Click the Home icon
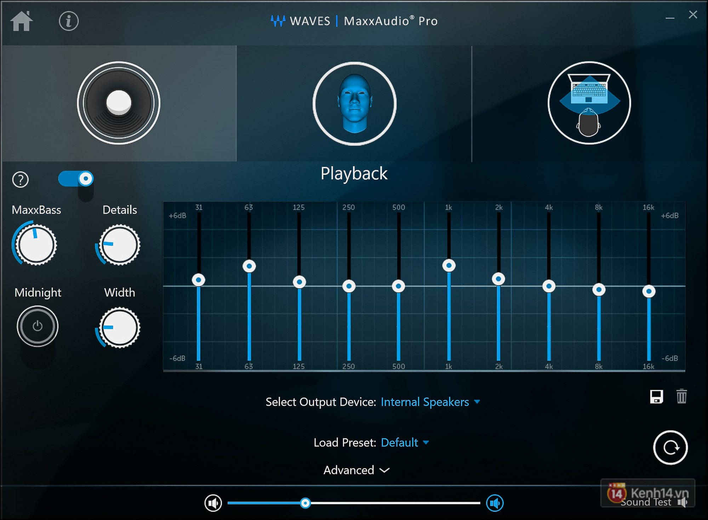Image resolution: width=708 pixels, height=520 pixels. tap(22, 21)
